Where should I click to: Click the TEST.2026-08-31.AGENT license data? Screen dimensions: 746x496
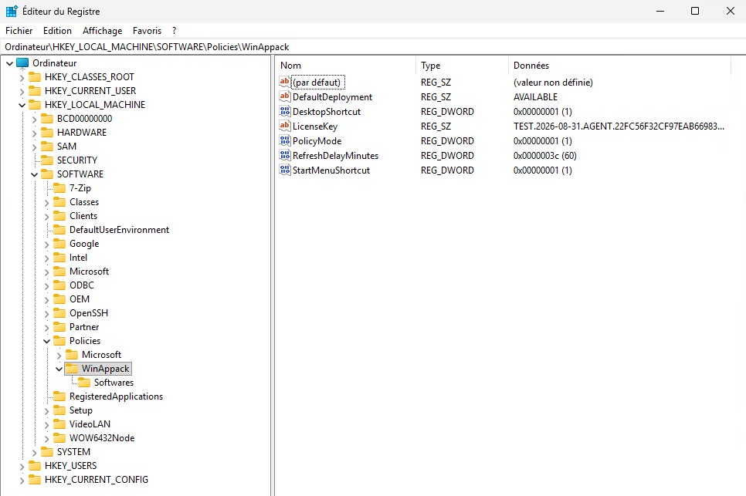619,127
